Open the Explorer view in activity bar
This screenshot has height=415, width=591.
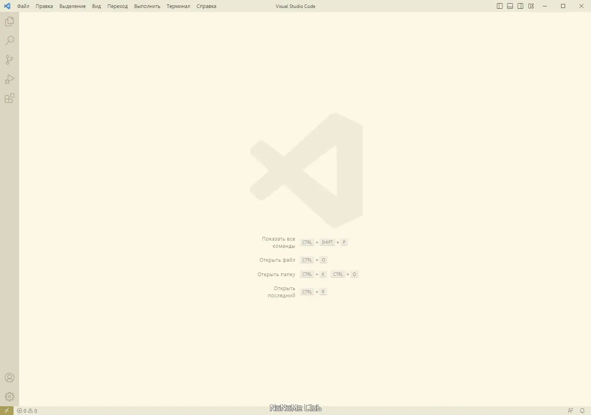tap(10, 22)
